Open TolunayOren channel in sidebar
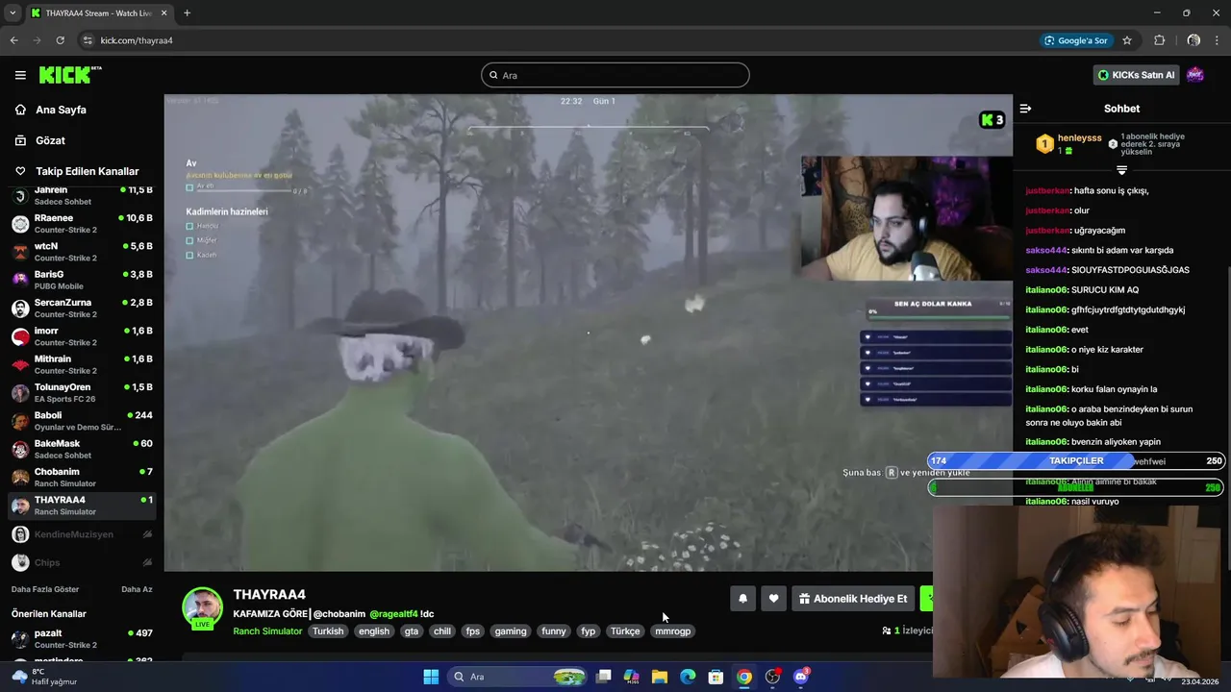The height and width of the screenshot is (692, 1231). click(81, 392)
